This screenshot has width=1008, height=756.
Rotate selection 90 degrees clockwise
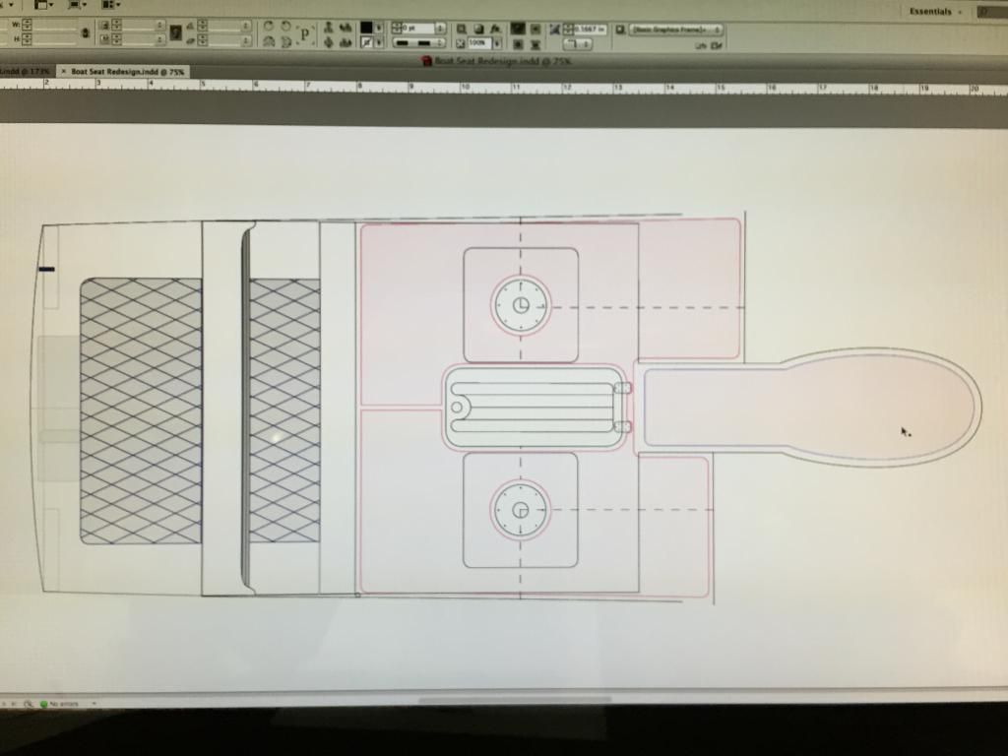pyautogui.click(x=269, y=27)
